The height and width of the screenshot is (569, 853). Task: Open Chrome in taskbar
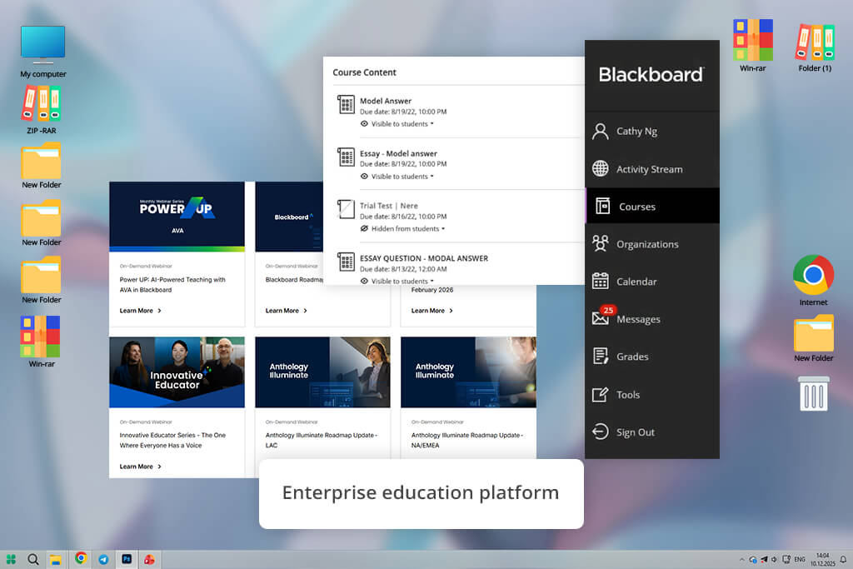point(81,558)
